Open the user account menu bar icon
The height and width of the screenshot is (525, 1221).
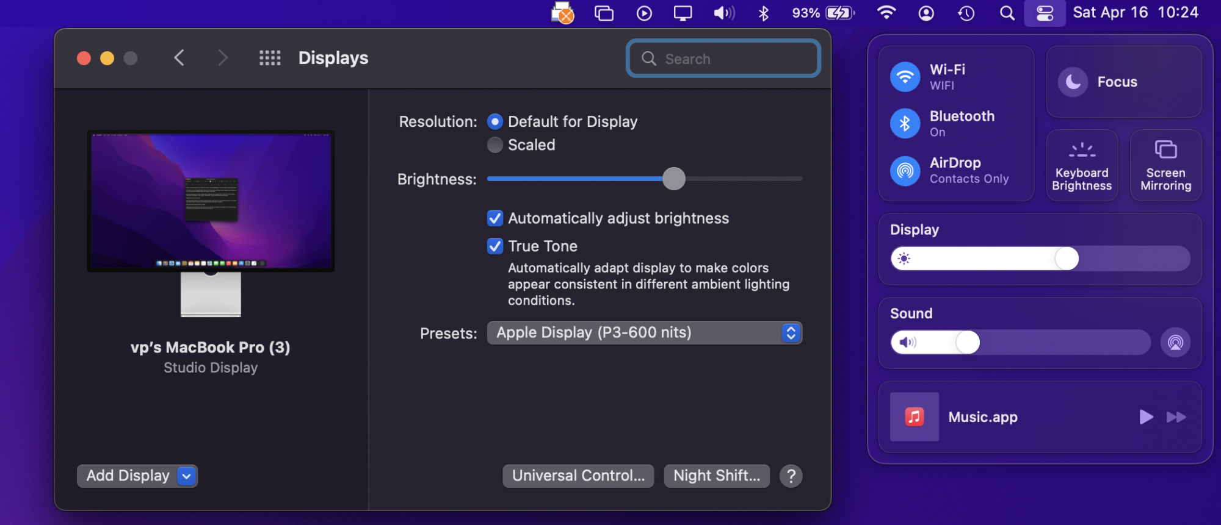point(926,13)
